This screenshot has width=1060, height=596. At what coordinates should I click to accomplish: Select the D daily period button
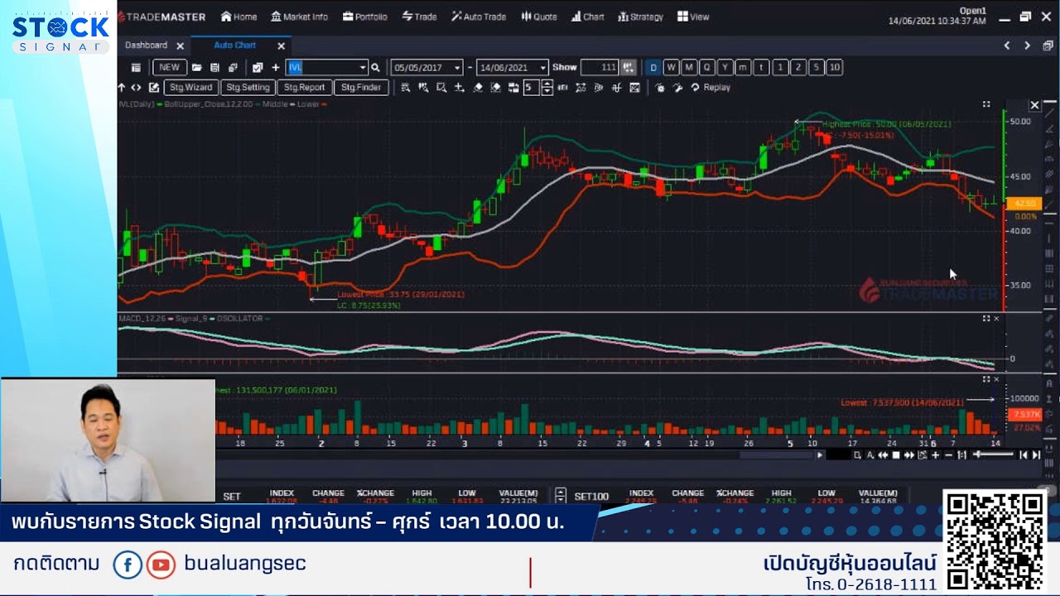653,68
